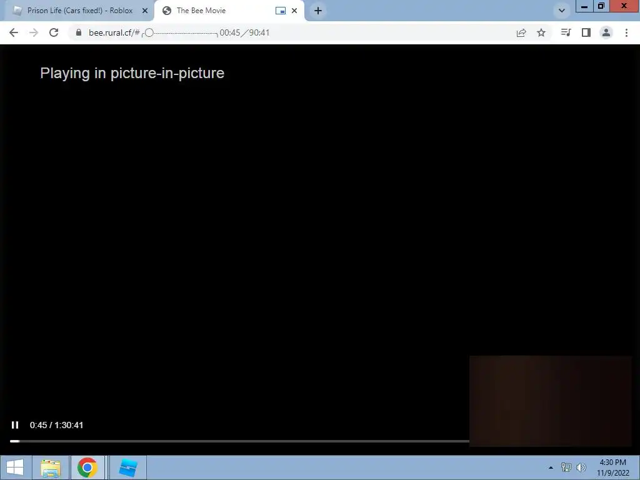Expand the tab search dropdown
The image size is (640, 480).
point(562,11)
